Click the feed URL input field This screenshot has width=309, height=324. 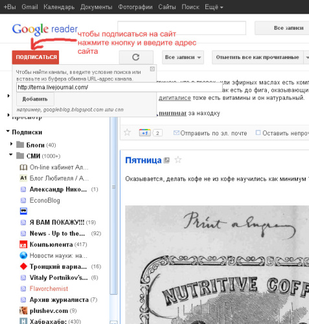tap(119, 87)
